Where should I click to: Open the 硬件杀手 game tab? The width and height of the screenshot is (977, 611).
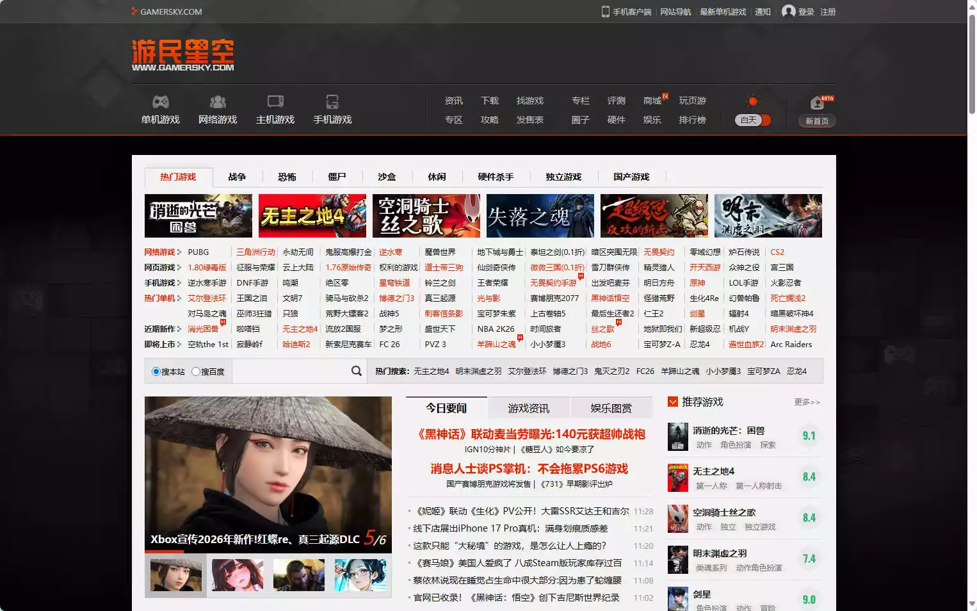496,177
